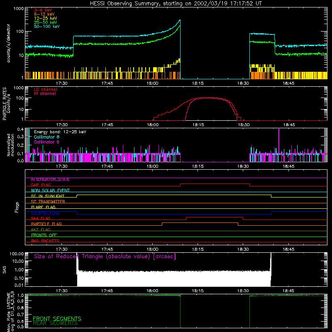Click the LO channel legend label
The width and height of the screenshot is (332, 332).
click(x=46, y=89)
